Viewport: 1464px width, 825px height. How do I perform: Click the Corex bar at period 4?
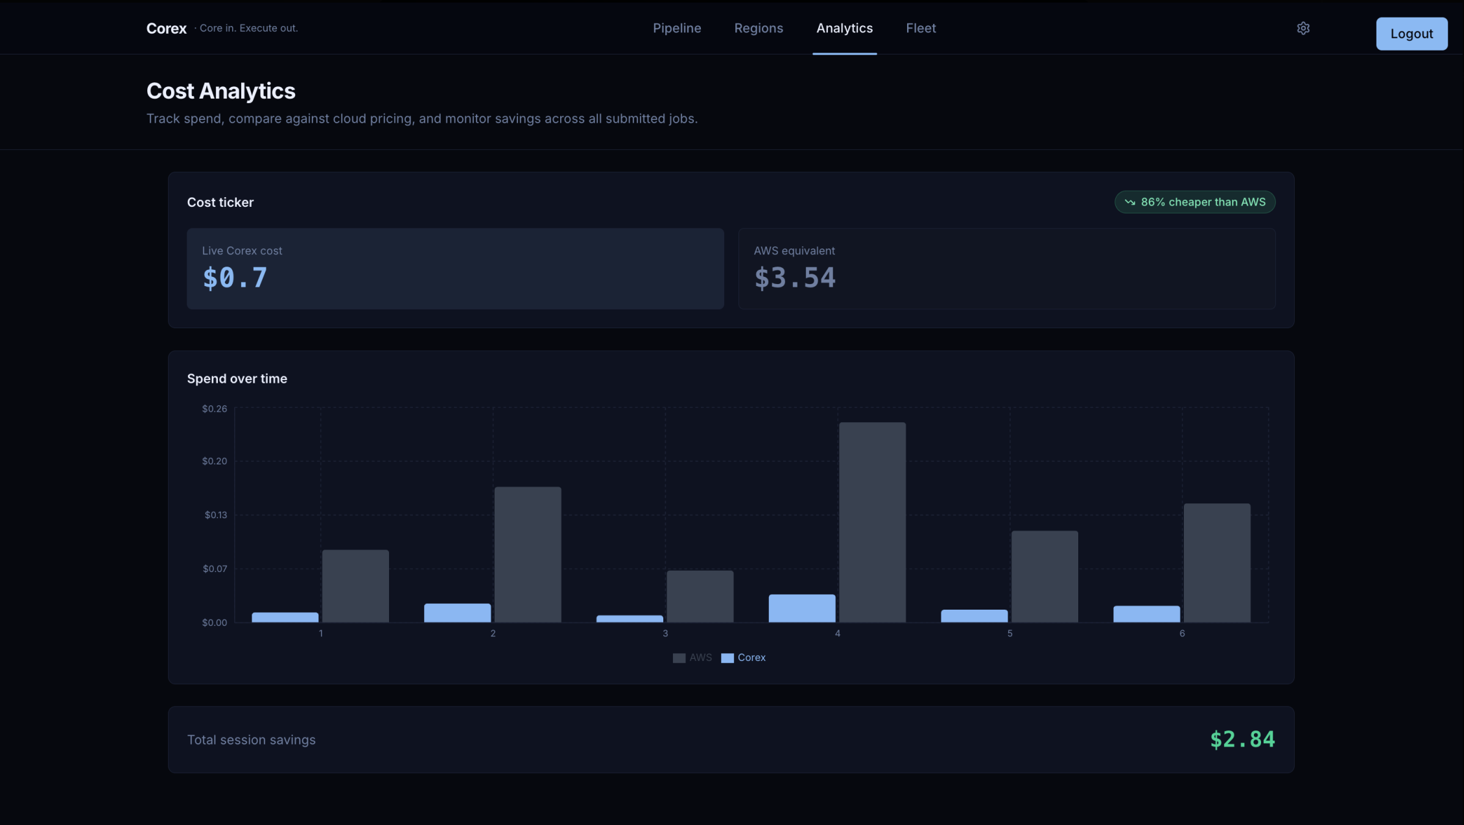[802, 608]
